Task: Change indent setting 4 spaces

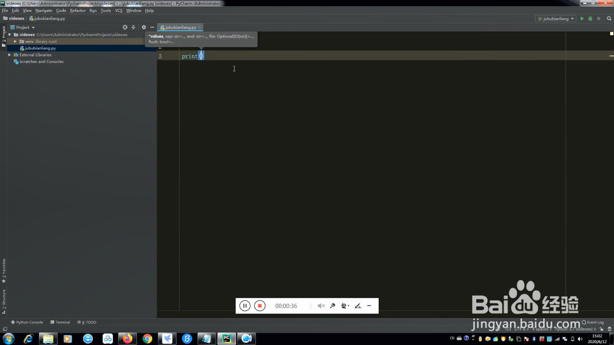Action: (x=541, y=329)
